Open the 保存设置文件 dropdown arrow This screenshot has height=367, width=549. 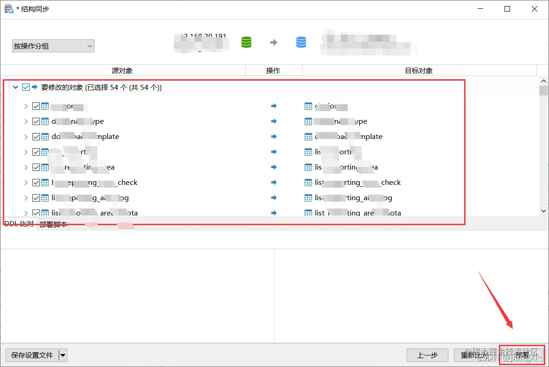click(63, 355)
